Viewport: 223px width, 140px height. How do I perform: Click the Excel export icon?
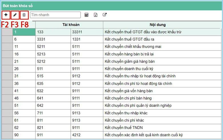[96, 15]
